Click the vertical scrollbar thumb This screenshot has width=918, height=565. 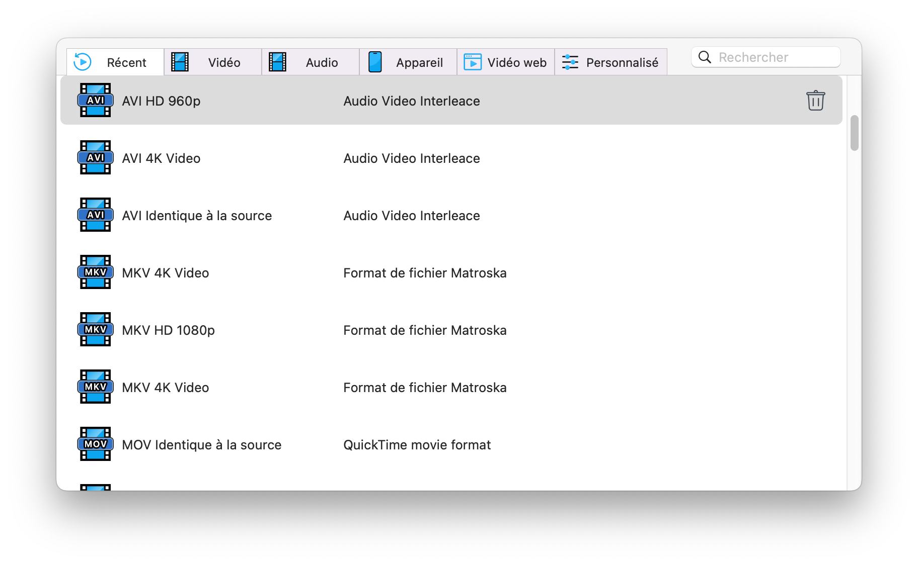[x=854, y=133]
